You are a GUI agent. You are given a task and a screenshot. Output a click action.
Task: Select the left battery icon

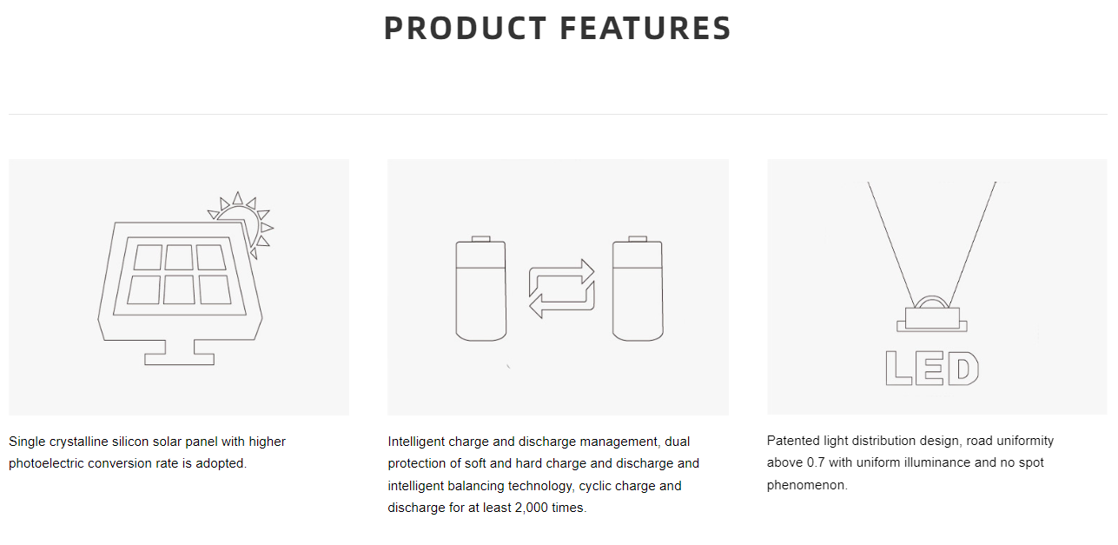point(481,288)
